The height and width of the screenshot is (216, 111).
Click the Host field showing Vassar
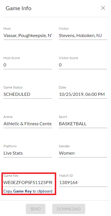pos(28,36)
